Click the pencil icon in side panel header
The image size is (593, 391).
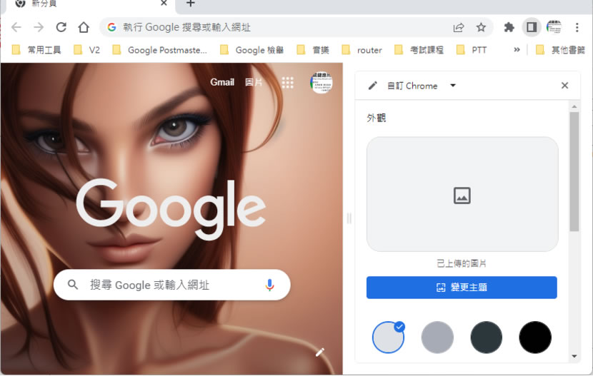pyautogui.click(x=372, y=86)
